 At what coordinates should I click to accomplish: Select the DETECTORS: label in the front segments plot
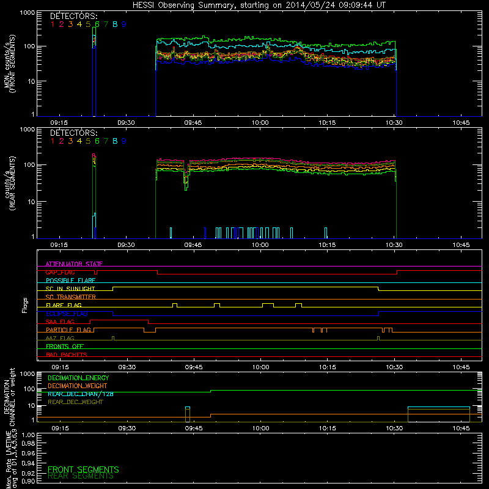73,16
